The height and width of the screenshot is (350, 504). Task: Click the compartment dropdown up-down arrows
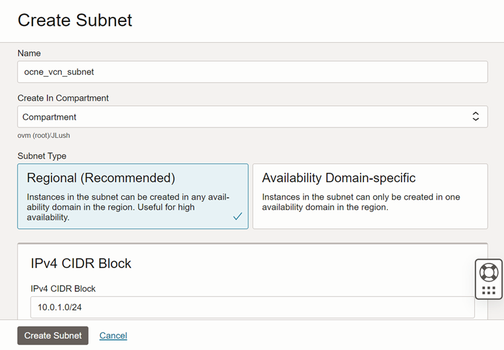tap(476, 116)
